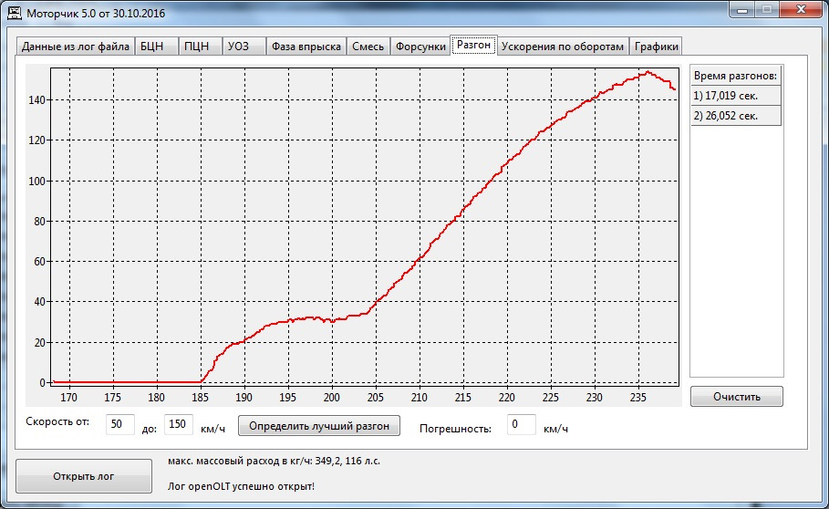
Task: Click the Лог openOLT успешно открыт message
Action: coord(241,486)
